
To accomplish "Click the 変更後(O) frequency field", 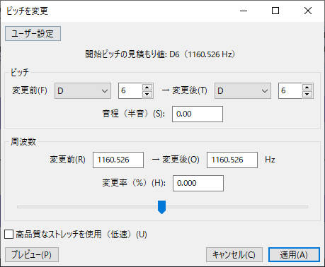I will 232,160.
